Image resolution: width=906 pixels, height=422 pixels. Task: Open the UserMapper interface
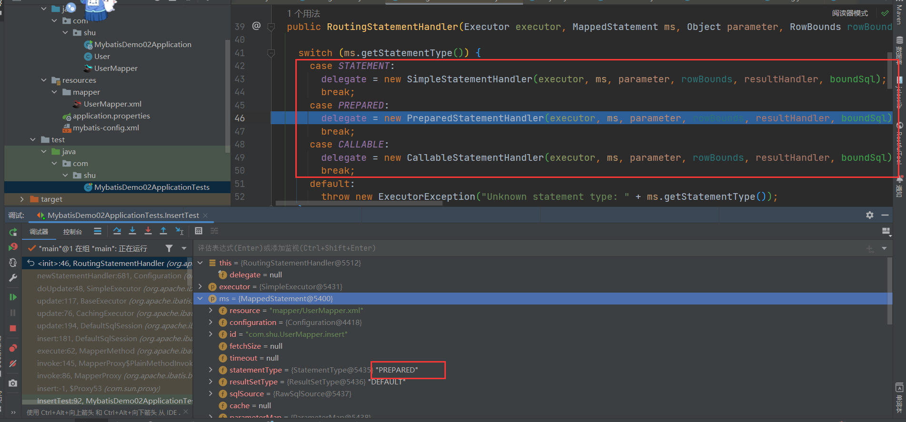point(116,68)
